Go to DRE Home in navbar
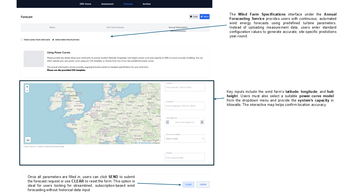 85,4
